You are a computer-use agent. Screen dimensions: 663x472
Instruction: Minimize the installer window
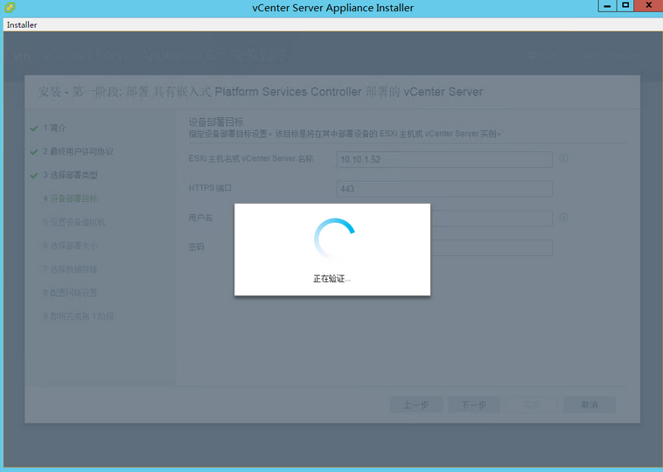pos(607,6)
